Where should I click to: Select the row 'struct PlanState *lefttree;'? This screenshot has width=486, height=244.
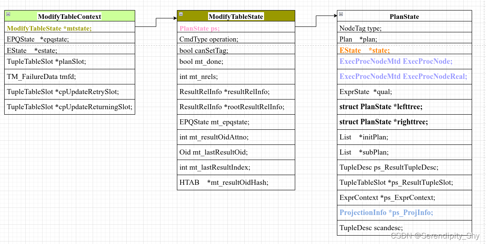pyautogui.click(x=404, y=107)
